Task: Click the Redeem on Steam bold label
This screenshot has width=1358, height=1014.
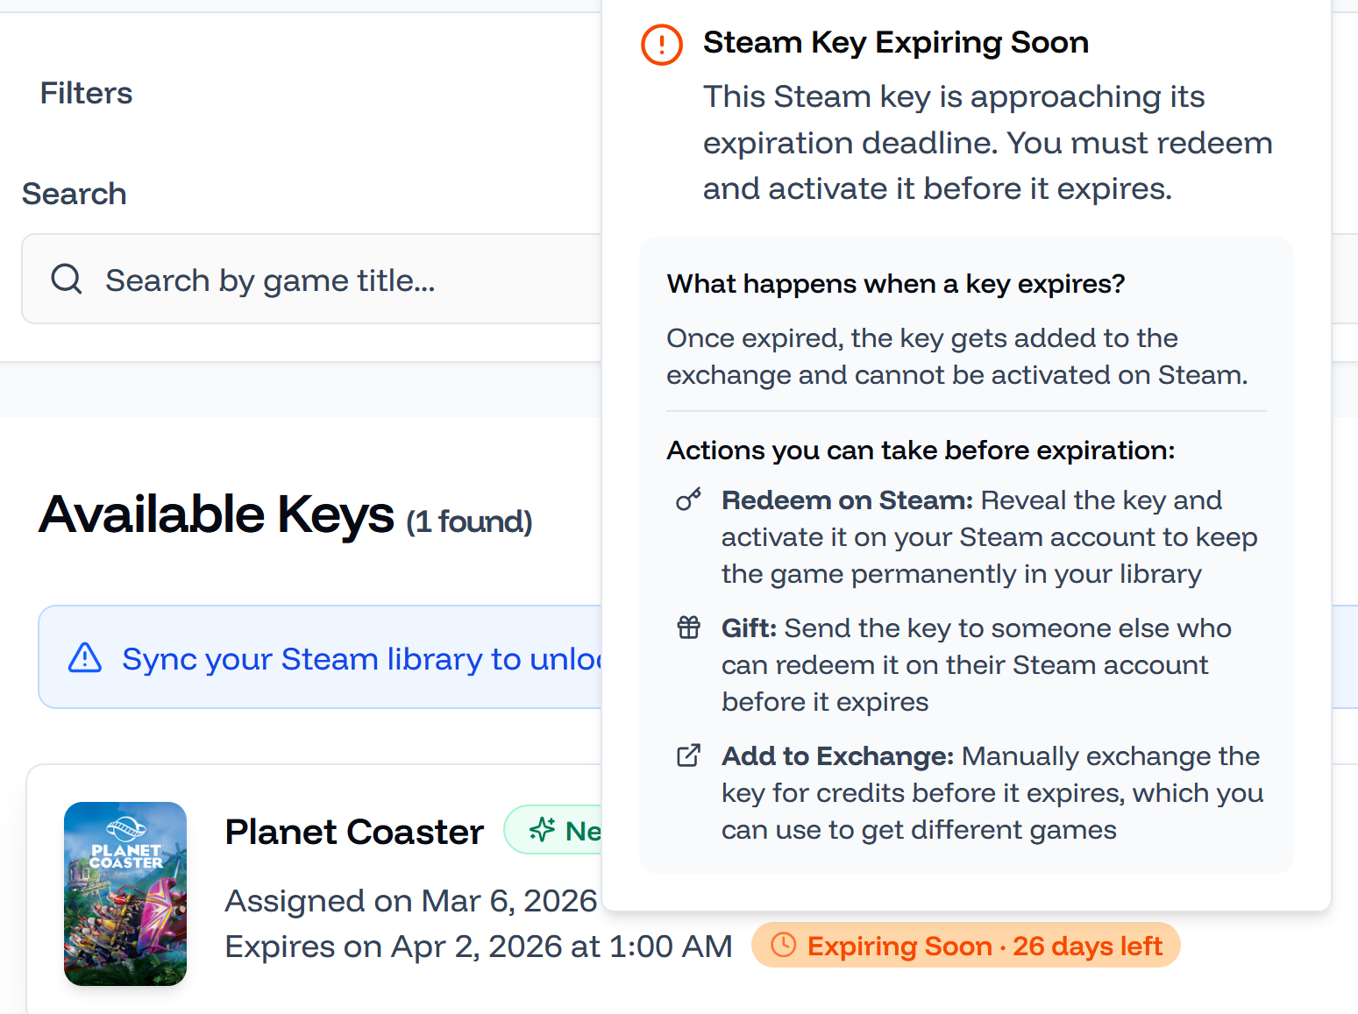Action: pos(847,500)
